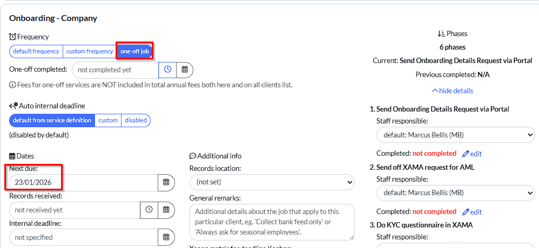The image size is (539, 248).
Task: Open the Records location dropdown
Action: 272,182
